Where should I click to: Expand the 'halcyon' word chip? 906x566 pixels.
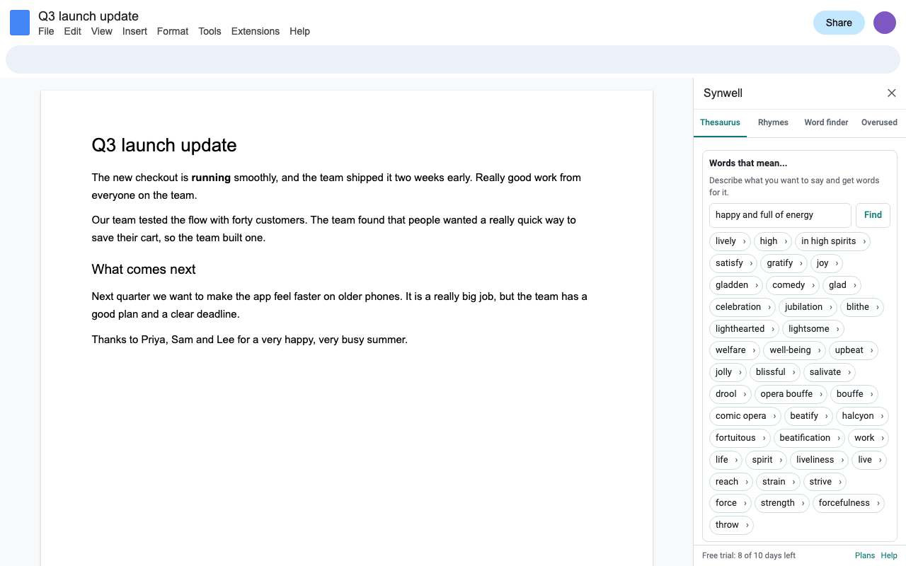pos(862,416)
